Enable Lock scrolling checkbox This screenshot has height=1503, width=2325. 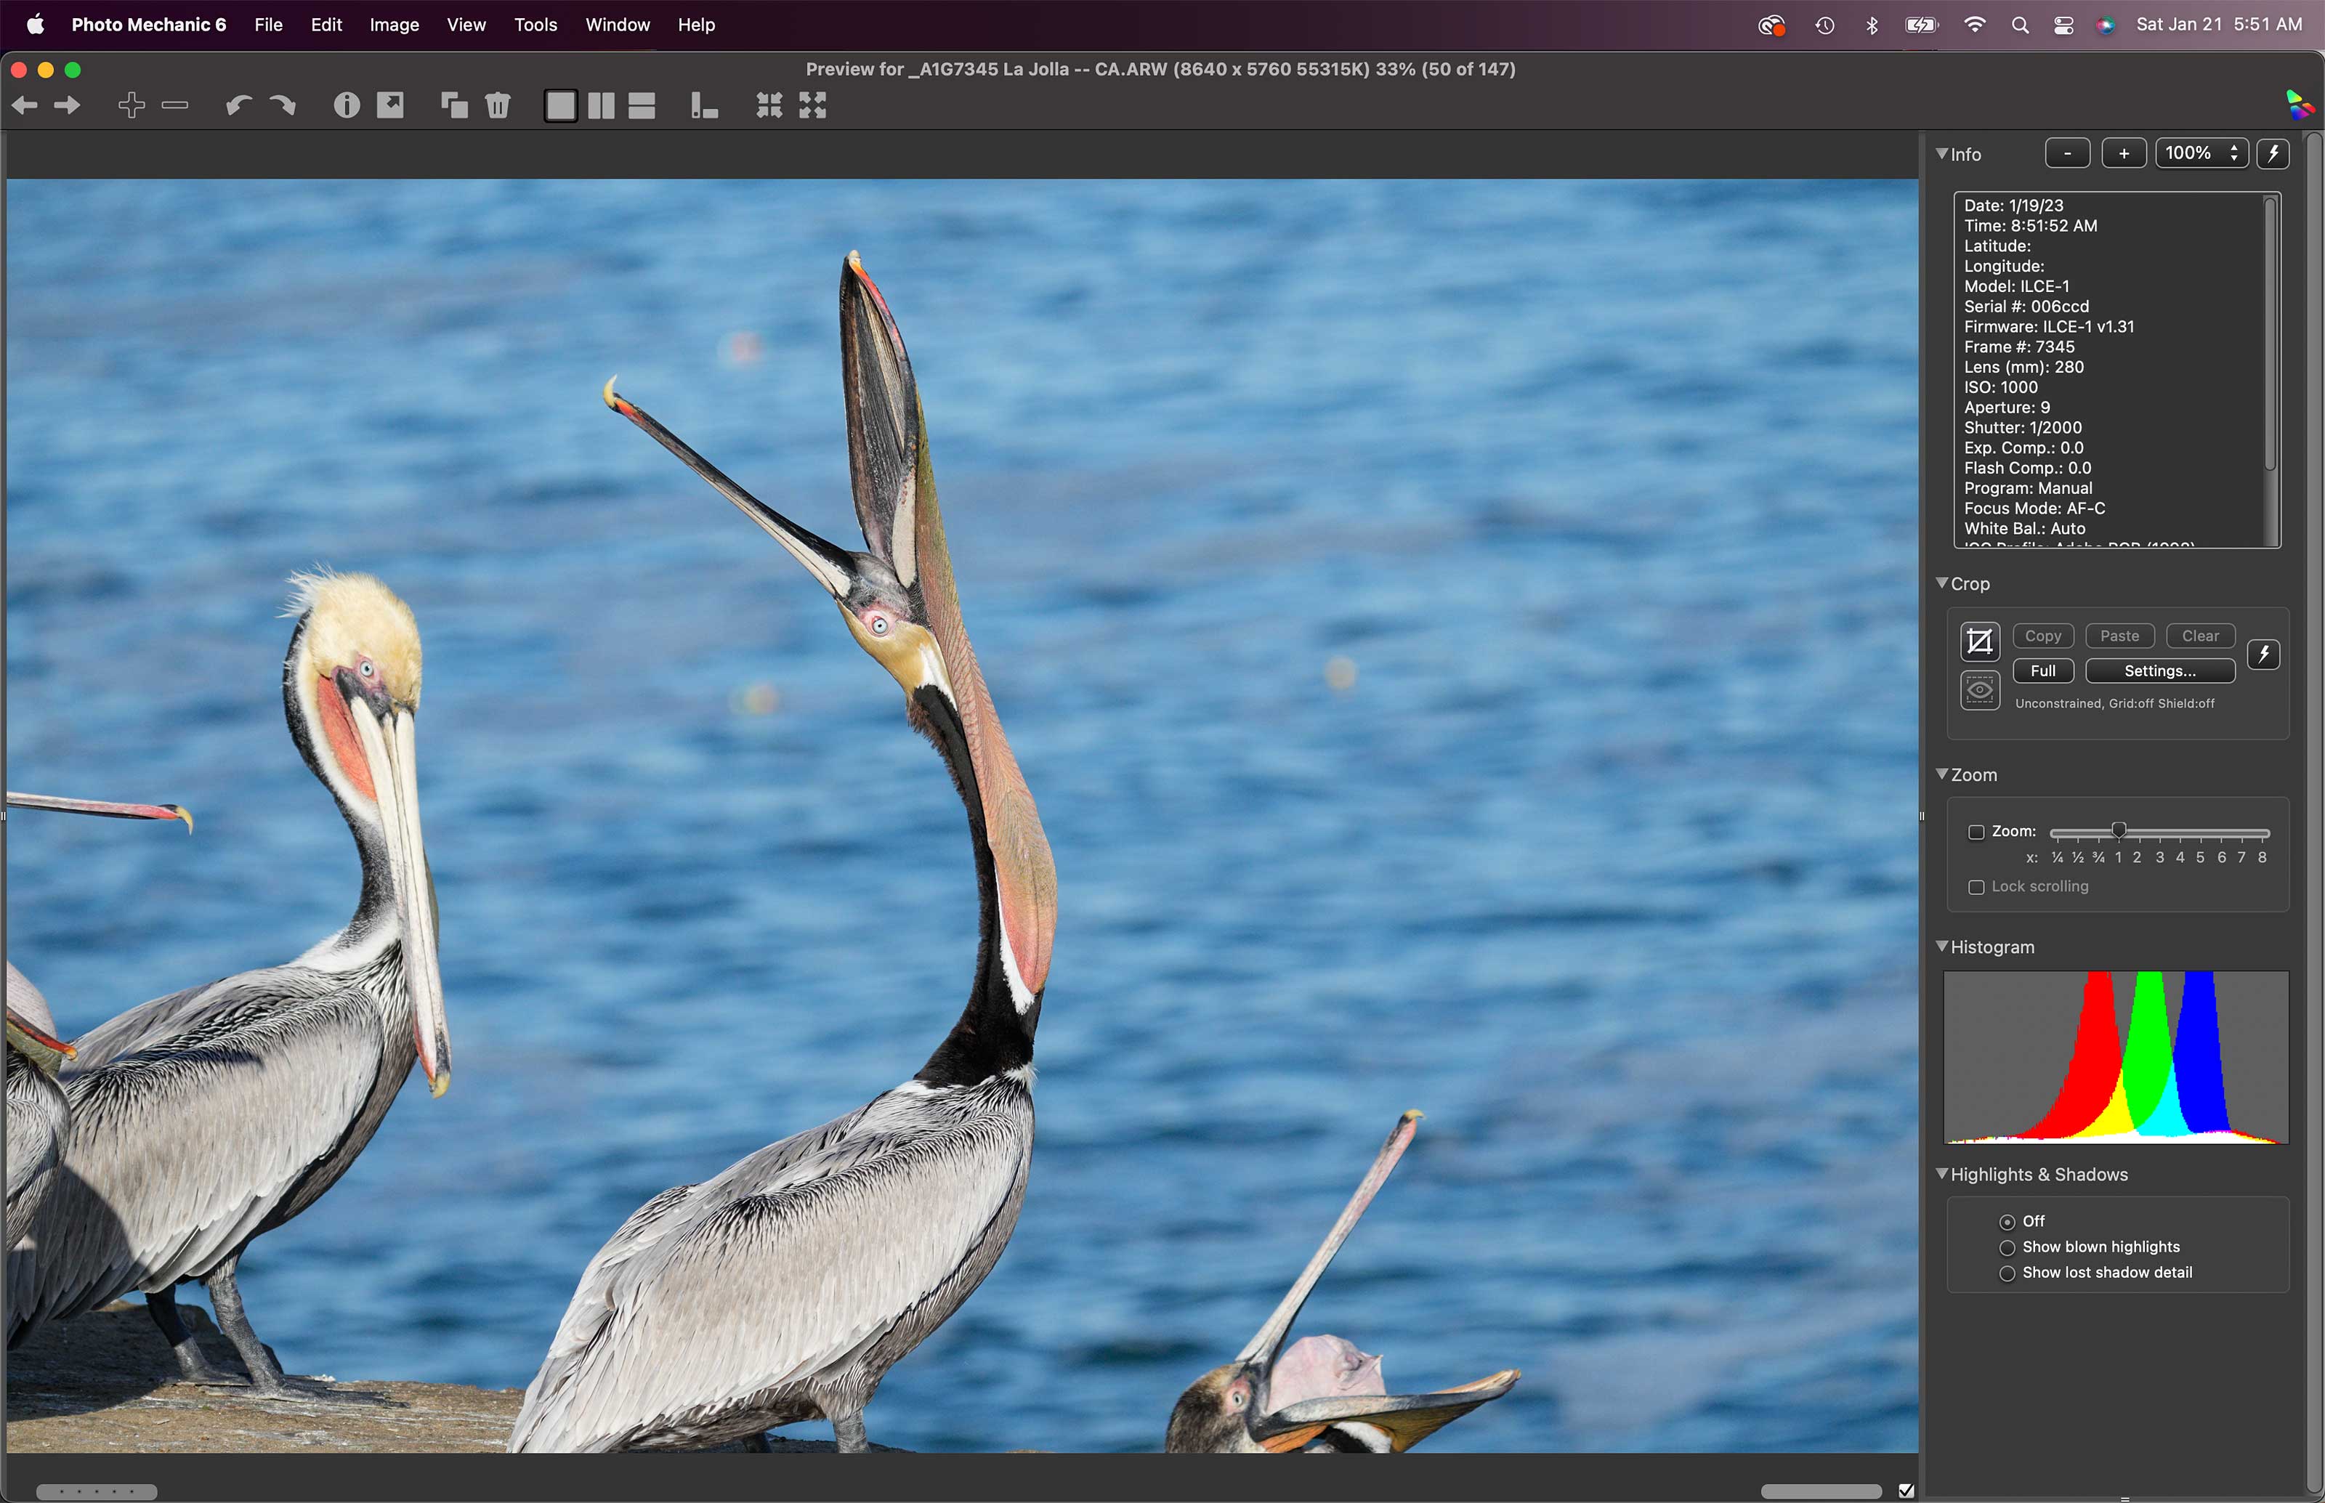coord(1976,887)
